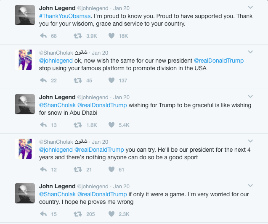Open John Legend's profile from top tweet name
Image resolution: width=268 pixels, height=224 pixels.
coord(57,8)
